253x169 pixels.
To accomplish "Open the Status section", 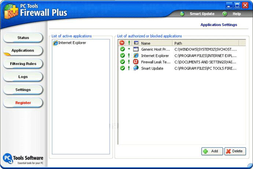I will click(23, 38).
